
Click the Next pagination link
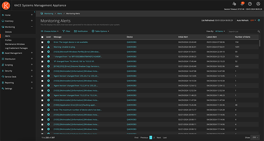click(x=159, y=138)
